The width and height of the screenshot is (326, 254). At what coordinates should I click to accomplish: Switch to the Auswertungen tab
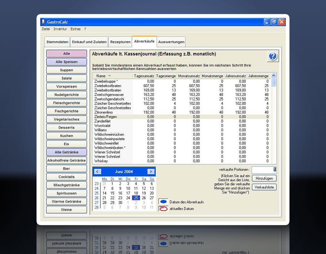pyautogui.click(x=171, y=42)
